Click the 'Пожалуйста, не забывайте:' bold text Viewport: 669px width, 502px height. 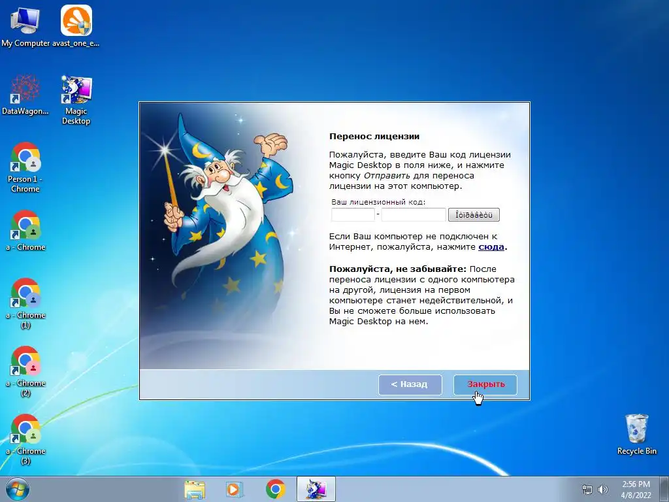398,269
